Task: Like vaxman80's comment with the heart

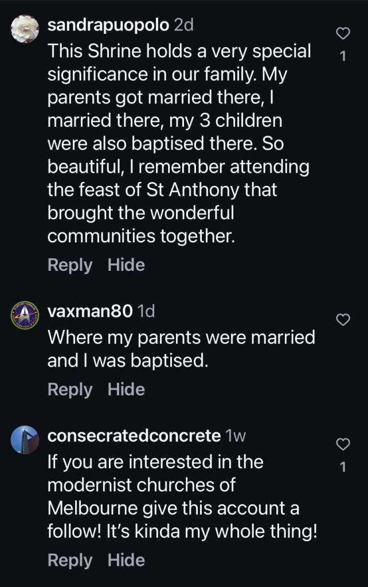Action: coord(342,320)
